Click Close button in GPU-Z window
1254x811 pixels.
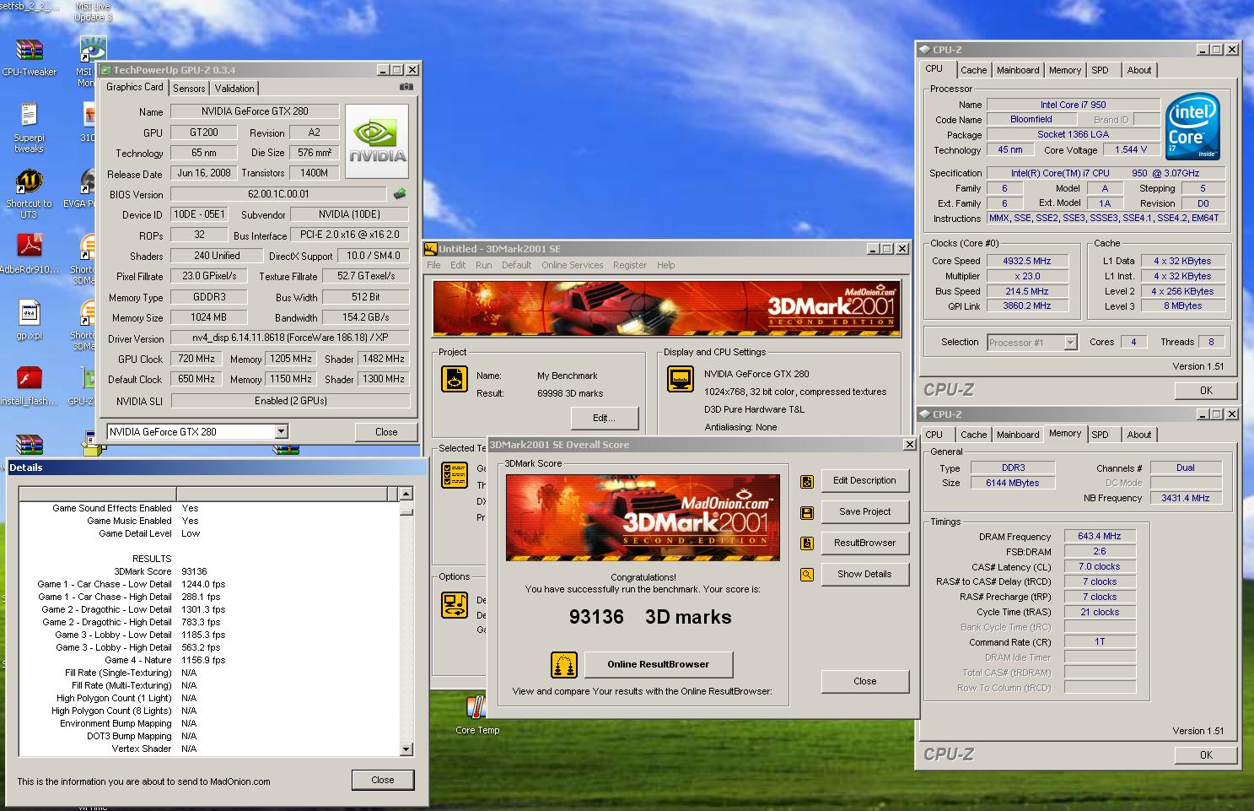click(x=386, y=432)
